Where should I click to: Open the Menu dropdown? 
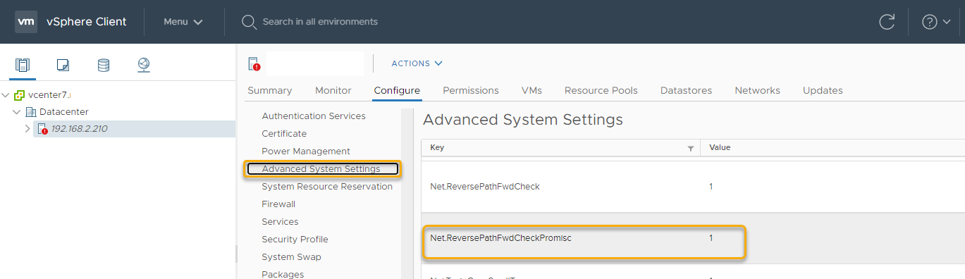[x=183, y=22]
